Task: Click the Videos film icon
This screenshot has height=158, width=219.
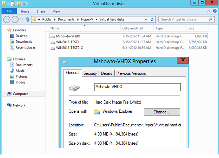Action: pyautogui.click(x=12, y=82)
